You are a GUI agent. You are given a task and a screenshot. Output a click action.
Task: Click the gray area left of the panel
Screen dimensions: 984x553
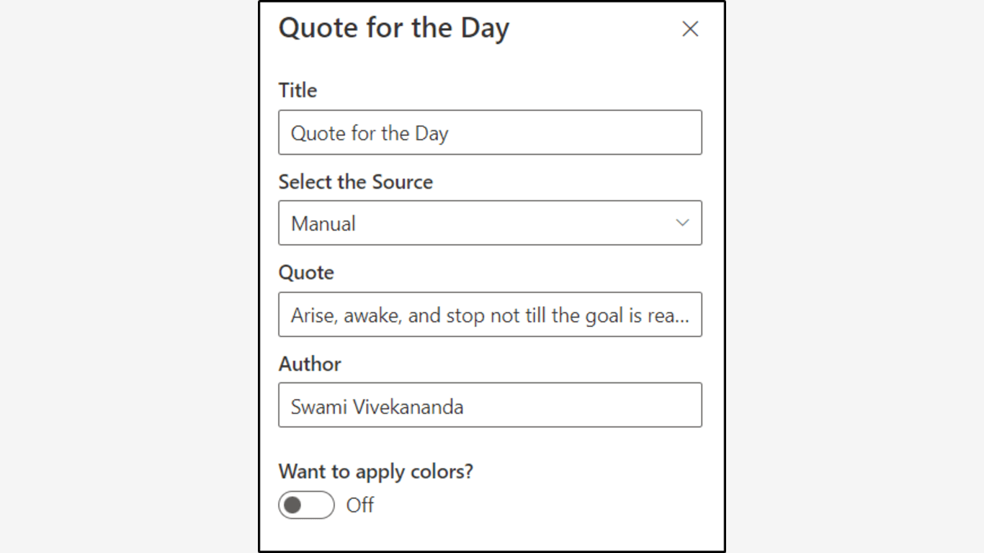pos(130,276)
